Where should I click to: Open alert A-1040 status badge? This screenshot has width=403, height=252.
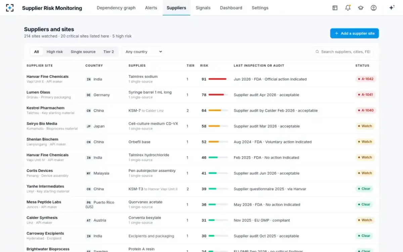tap(366, 110)
